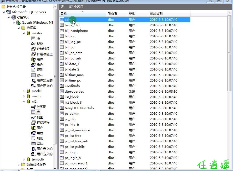Click the nf2 database cylinder icon
233x171 pixels.
pyautogui.click(x=28, y=101)
